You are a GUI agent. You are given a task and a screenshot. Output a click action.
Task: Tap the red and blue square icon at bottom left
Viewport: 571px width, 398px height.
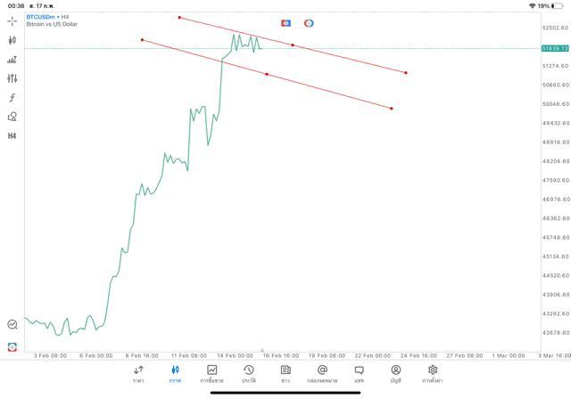tap(12, 346)
